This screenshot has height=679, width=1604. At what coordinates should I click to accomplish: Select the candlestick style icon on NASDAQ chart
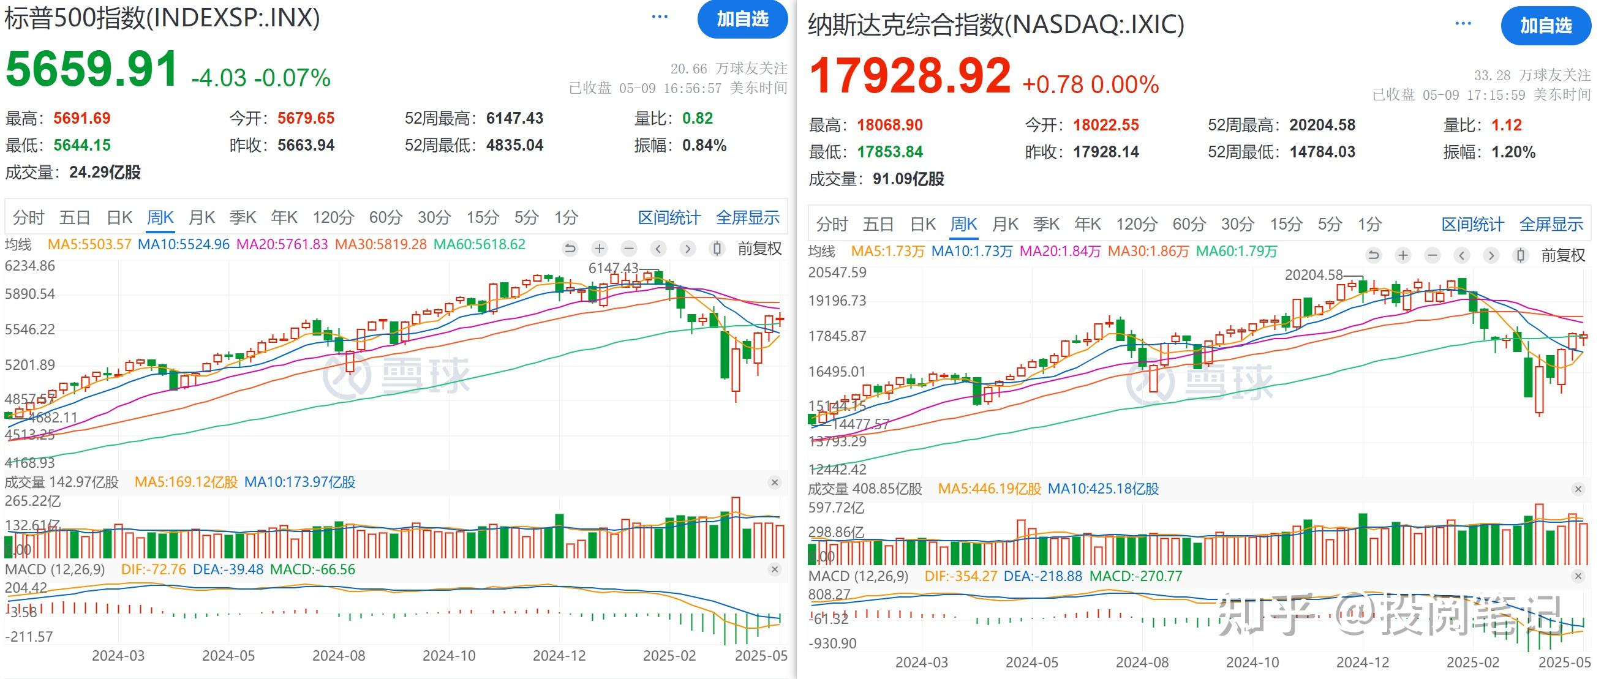1521,255
